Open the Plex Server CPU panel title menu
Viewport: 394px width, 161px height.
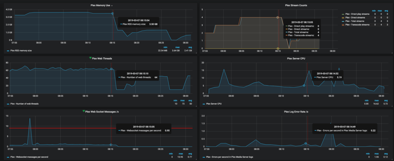296,58
